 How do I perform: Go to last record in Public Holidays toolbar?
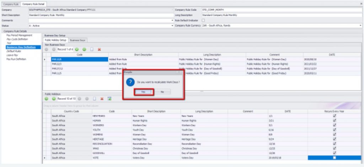pyautogui.click(x=87, y=99)
